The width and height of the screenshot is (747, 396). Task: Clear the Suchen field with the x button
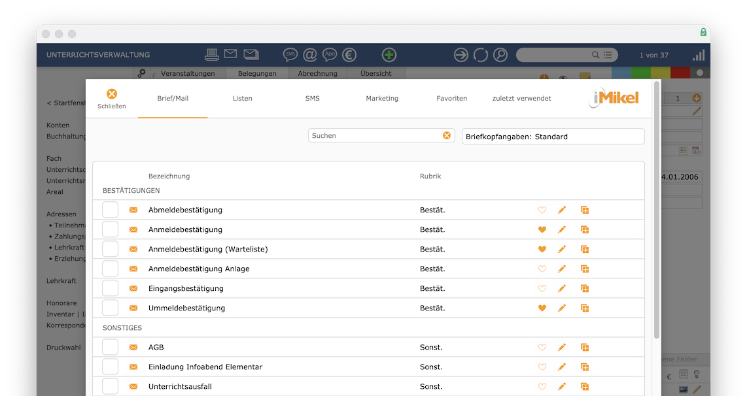click(447, 136)
